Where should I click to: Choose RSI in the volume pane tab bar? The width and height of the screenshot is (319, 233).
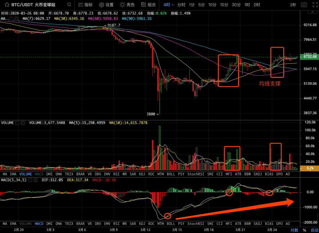[116, 174]
